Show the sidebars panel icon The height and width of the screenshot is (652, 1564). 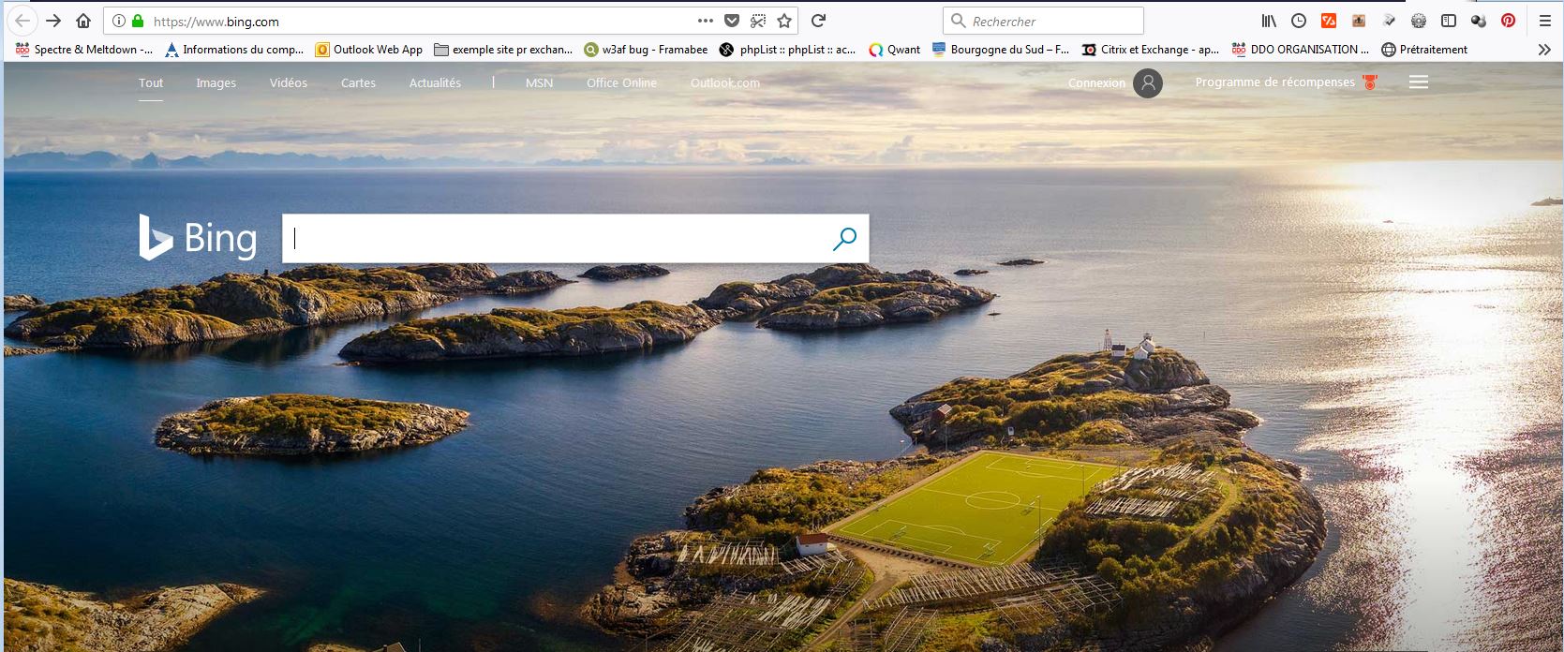pyautogui.click(x=1448, y=21)
